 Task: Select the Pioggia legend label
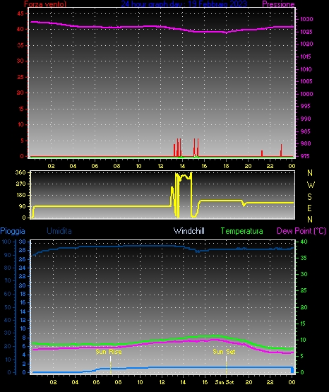tap(13, 231)
